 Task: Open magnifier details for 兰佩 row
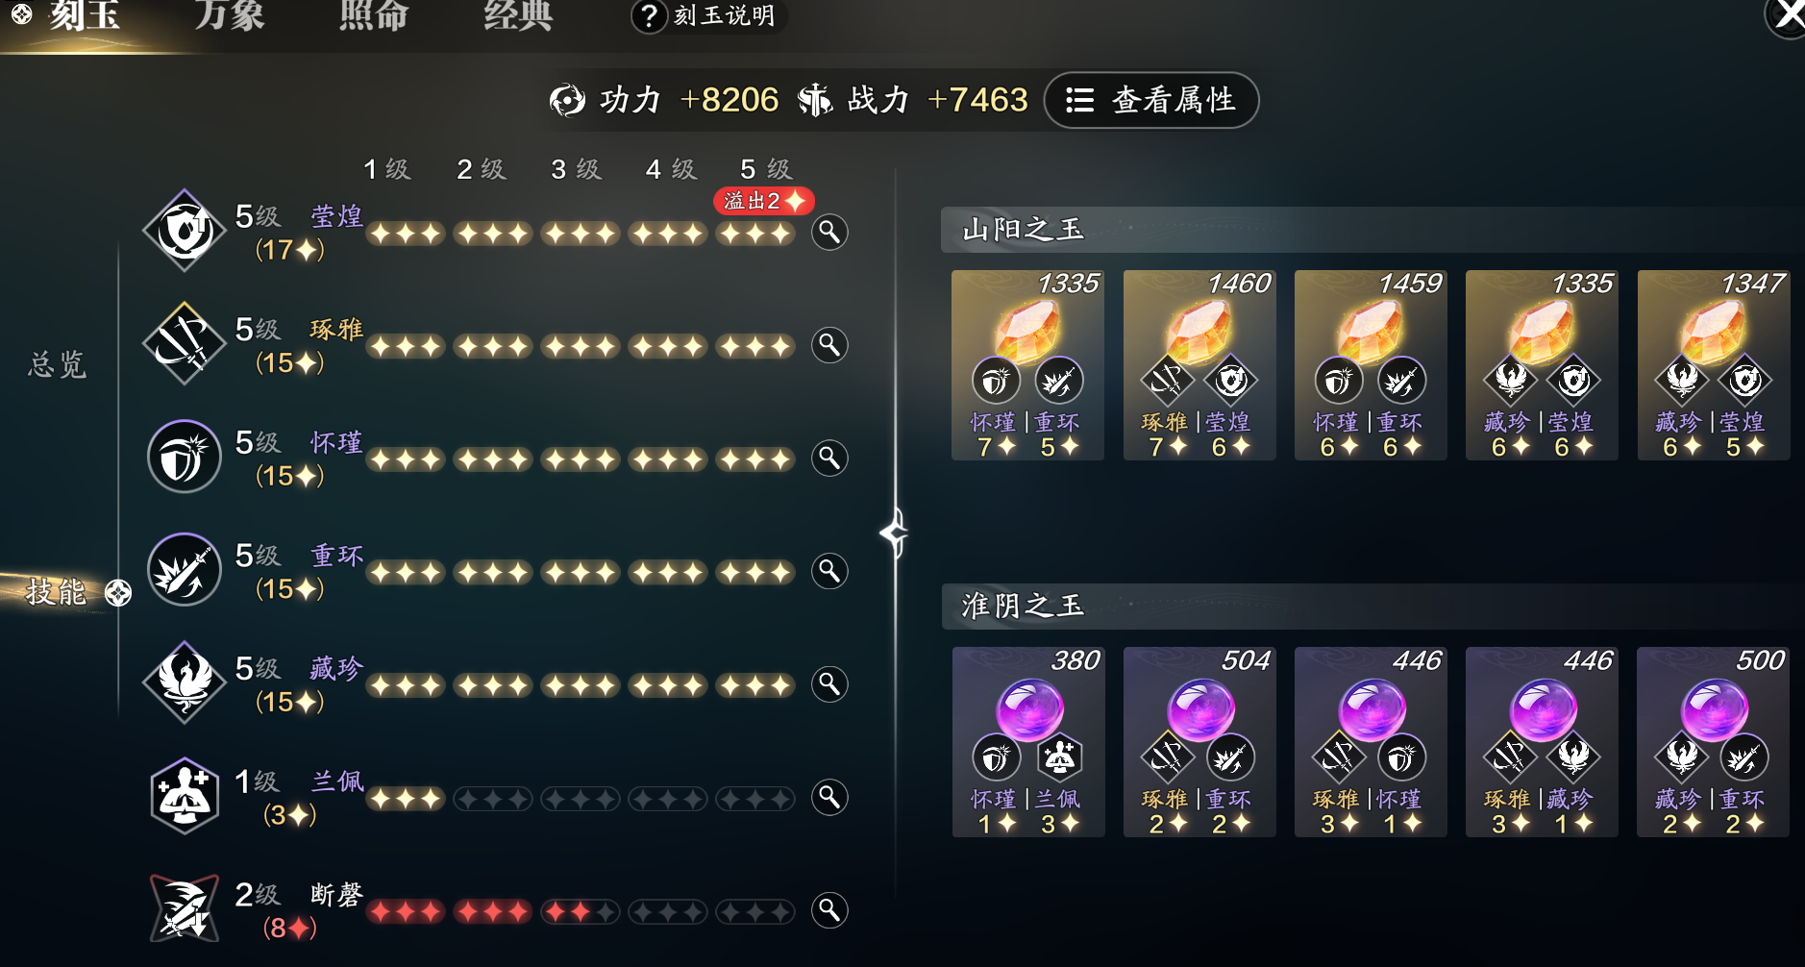[x=829, y=797]
